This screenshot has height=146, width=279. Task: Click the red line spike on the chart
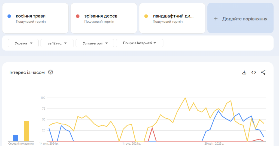(152, 128)
